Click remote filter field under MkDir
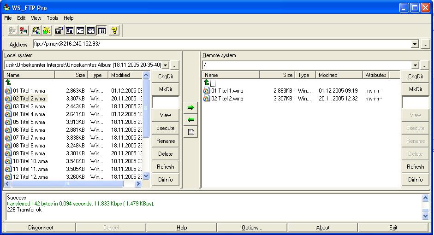The width and height of the screenshot is (434, 235). coord(415,102)
